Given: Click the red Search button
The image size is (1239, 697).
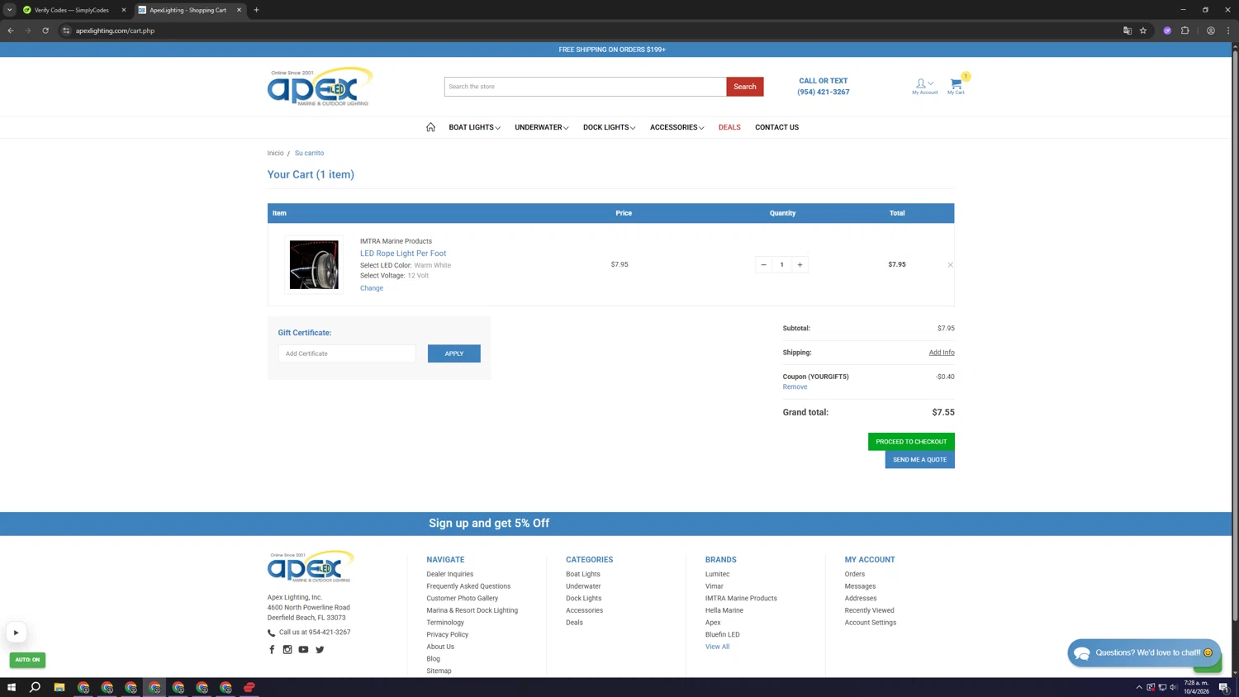Looking at the screenshot, I should pyautogui.click(x=745, y=87).
